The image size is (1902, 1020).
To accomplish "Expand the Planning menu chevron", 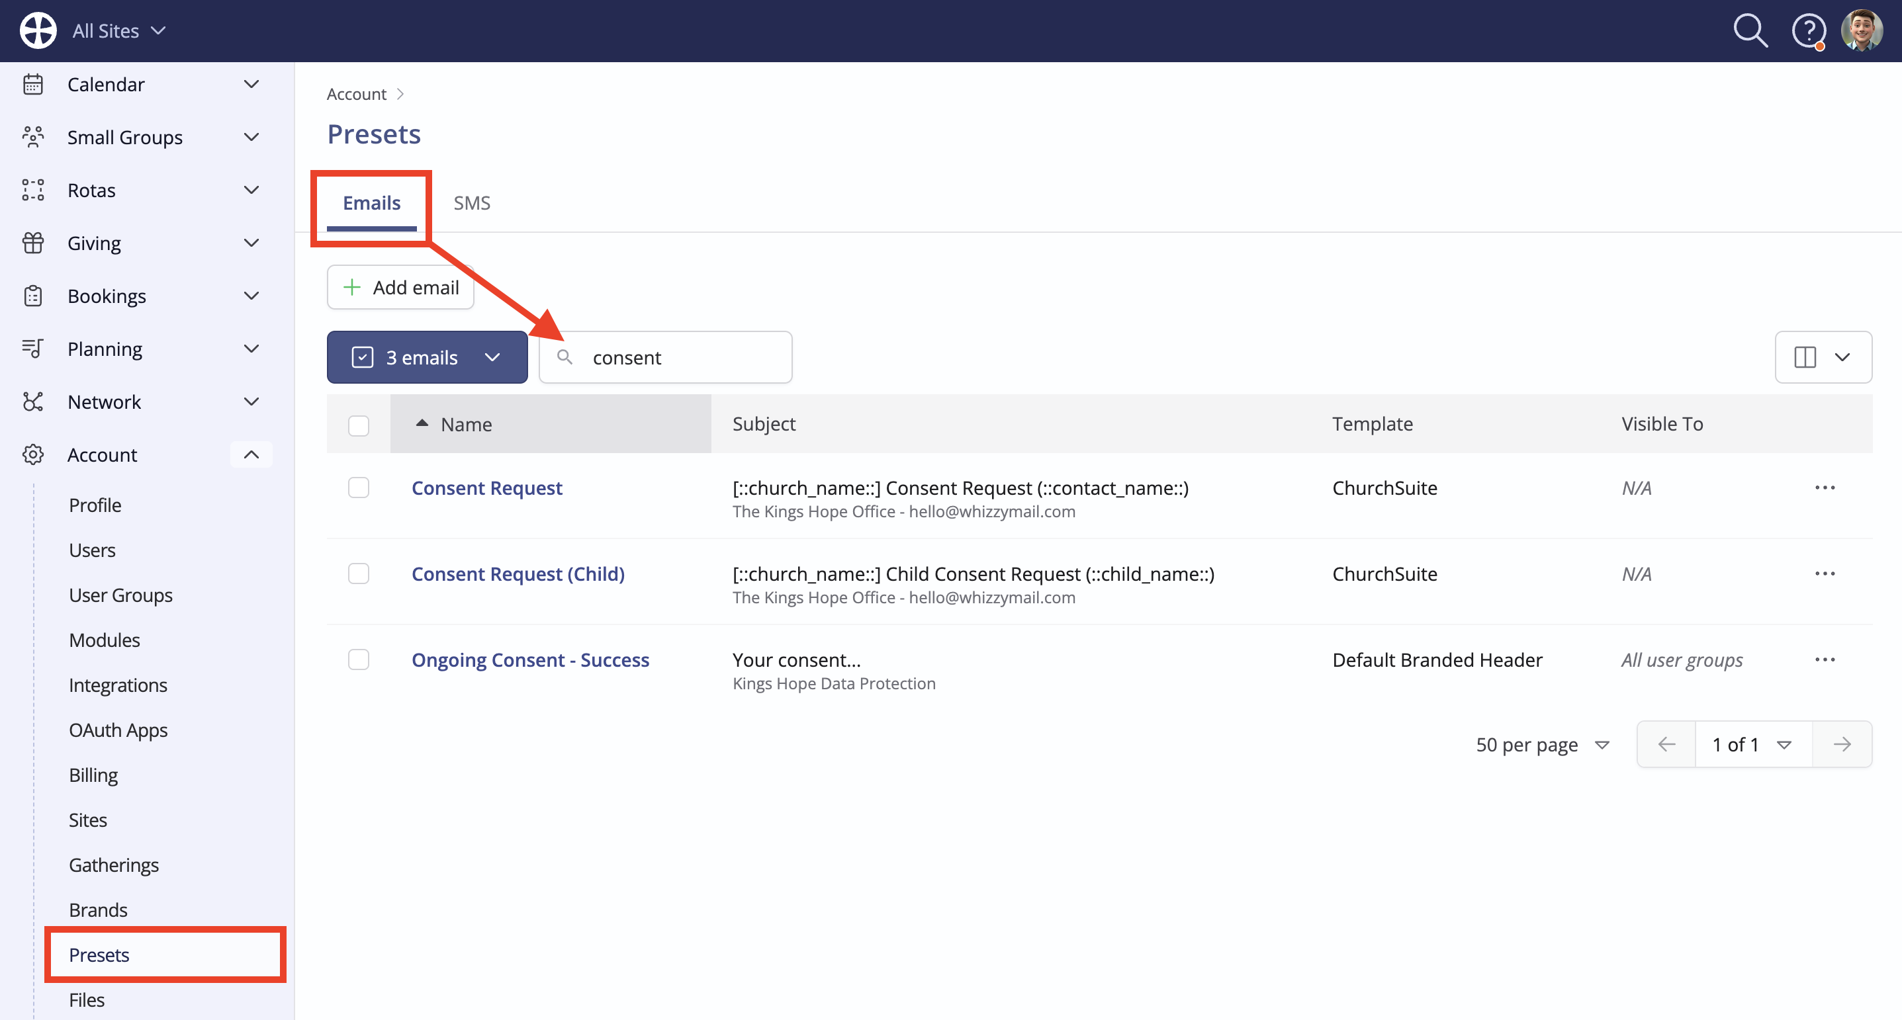I will 251,349.
